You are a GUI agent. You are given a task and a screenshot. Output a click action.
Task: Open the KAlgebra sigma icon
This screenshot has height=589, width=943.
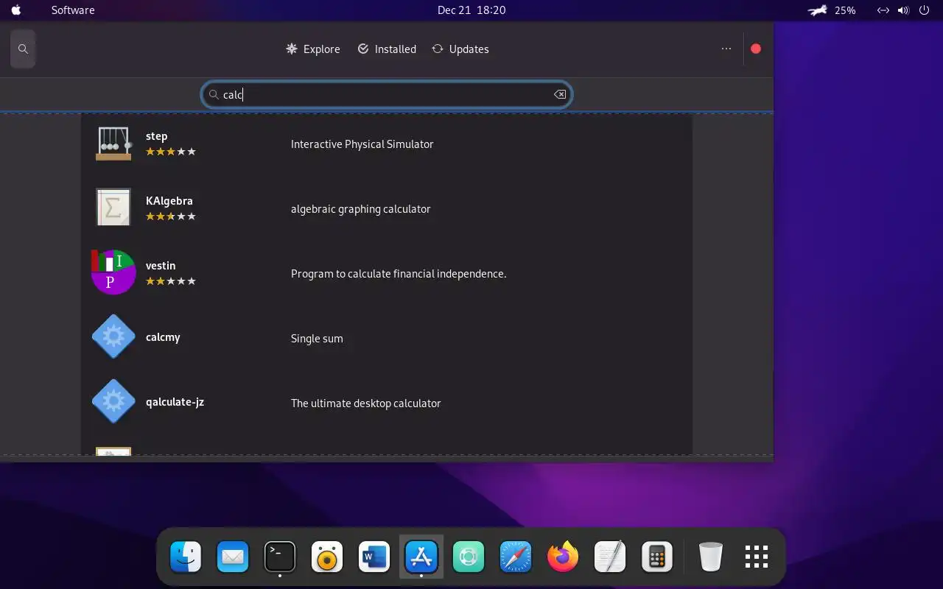point(113,207)
